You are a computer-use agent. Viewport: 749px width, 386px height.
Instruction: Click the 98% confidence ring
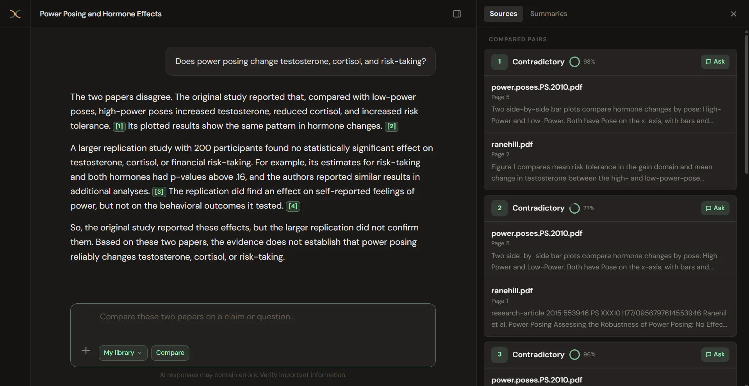(574, 62)
